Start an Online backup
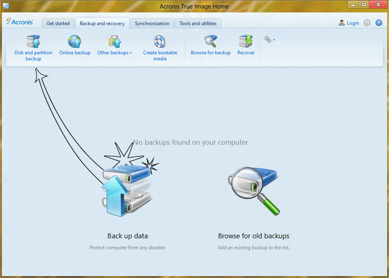Viewport: 389px width, 278px height. point(75,42)
